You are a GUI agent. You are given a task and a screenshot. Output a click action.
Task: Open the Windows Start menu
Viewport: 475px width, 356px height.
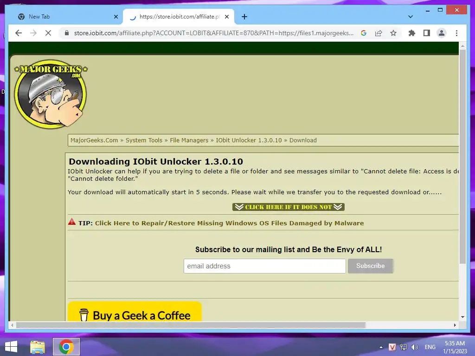click(11, 347)
